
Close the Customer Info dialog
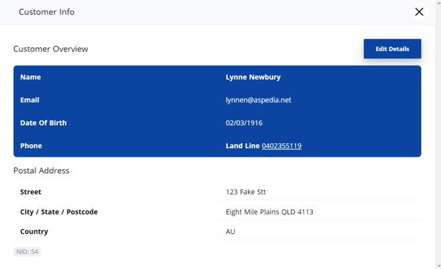419,12
